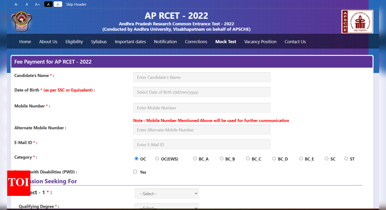The image size is (386, 210).
Task: Open the Corrections menu item
Action: point(196,42)
